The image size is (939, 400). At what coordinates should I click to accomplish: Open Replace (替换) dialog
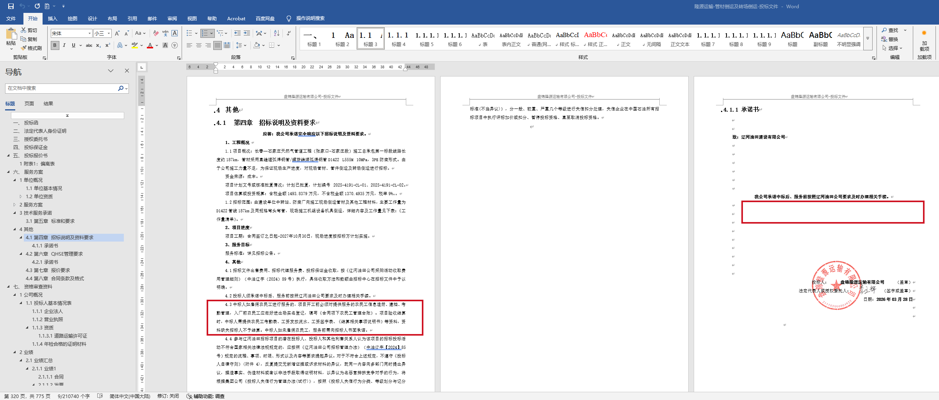point(890,39)
